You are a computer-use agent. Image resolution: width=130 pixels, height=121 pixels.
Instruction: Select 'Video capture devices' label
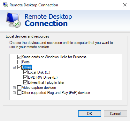[x=39, y=88]
